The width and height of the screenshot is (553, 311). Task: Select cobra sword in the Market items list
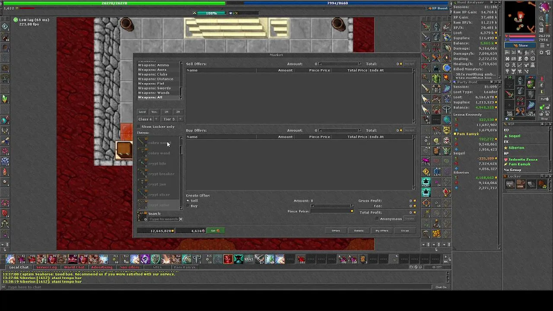click(158, 143)
